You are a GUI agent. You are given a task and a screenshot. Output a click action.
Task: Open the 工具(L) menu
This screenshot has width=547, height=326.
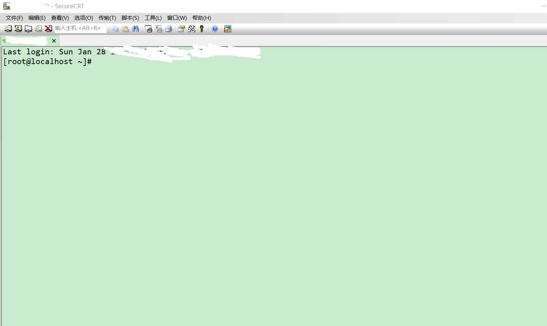tap(153, 18)
